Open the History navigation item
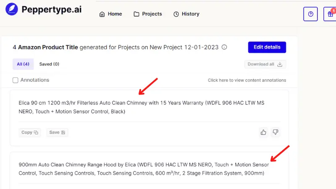The width and height of the screenshot is (336, 189). tap(186, 14)
